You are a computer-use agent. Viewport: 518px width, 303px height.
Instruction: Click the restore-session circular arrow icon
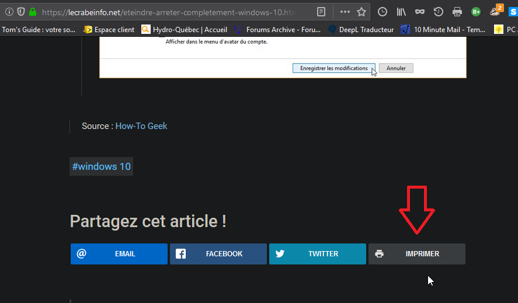tap(439, 12)
